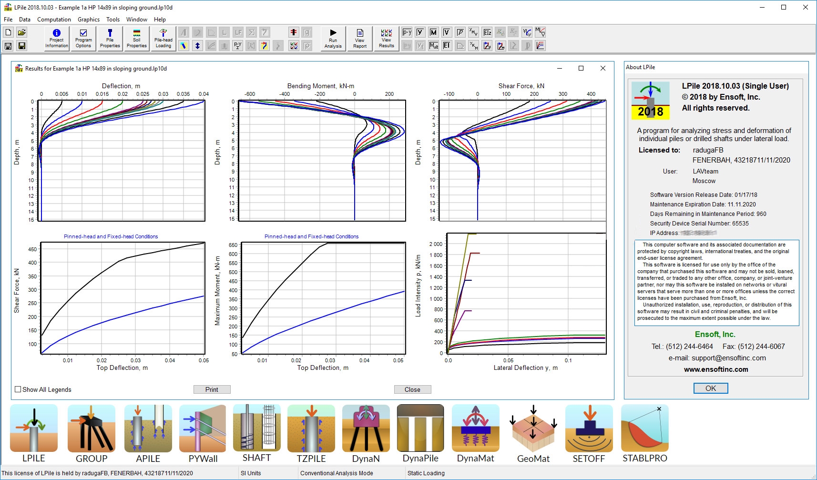Viewport: 817px width, 480px height.
Task: Click the DynaPile product icon
Action: 420,429
